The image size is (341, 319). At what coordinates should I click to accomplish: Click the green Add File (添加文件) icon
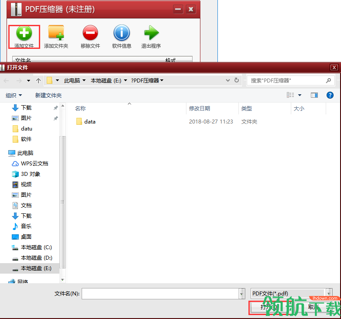click(24, 33)
